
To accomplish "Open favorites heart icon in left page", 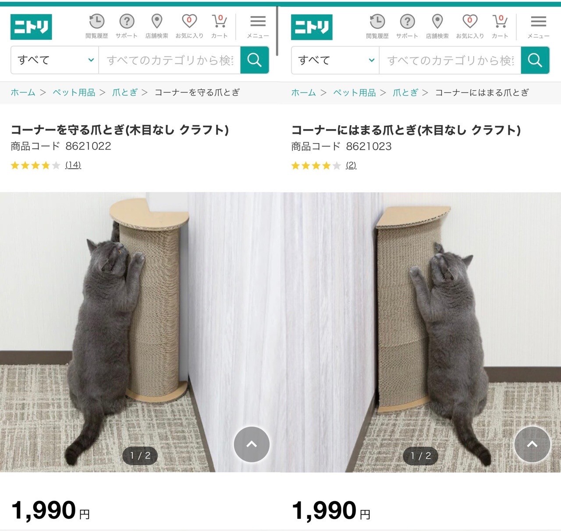I will (189, 26).
